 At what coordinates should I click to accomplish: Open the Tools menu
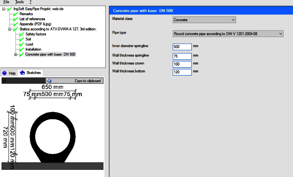click(x=19, y=2)
